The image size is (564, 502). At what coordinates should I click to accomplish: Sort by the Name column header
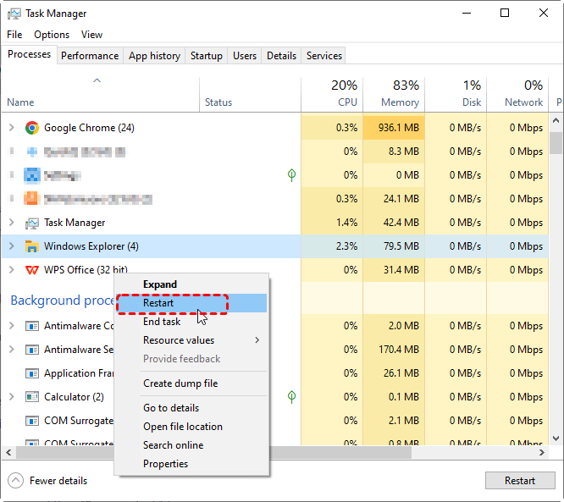(x=101, y=94)
